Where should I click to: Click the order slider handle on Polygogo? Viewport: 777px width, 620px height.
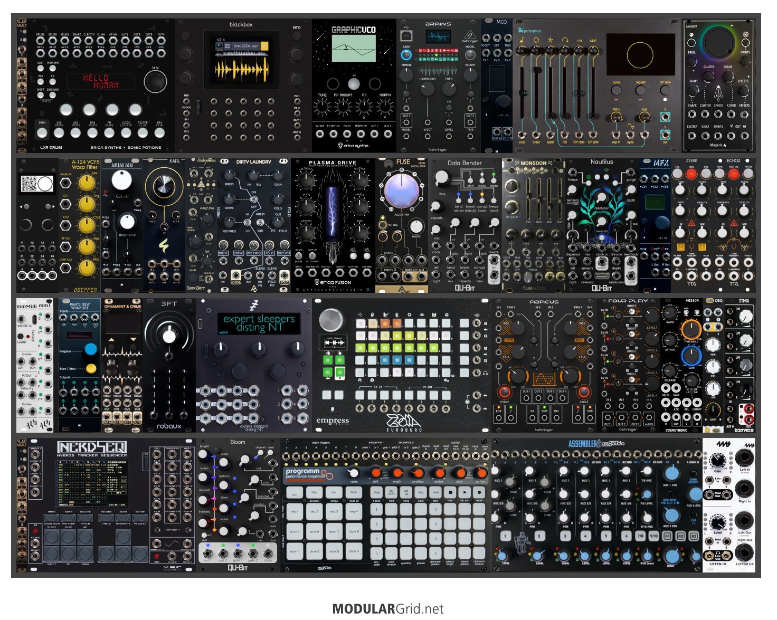pyautogui.click(x=537, y=69)
